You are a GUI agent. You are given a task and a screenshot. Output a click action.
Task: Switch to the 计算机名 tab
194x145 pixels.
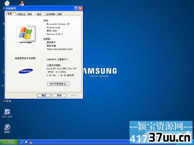[x=21, y=14]
